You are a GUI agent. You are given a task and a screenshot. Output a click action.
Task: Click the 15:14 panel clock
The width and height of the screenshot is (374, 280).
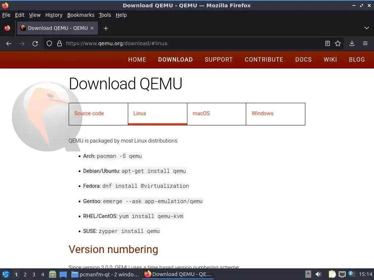[x=366, y=274]
